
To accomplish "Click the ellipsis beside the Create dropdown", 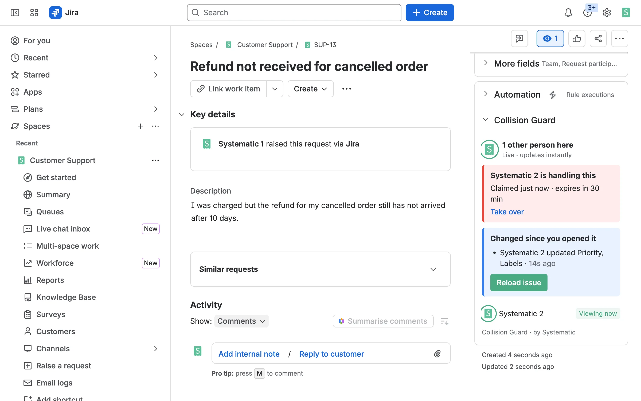I will tap(347, 89).
